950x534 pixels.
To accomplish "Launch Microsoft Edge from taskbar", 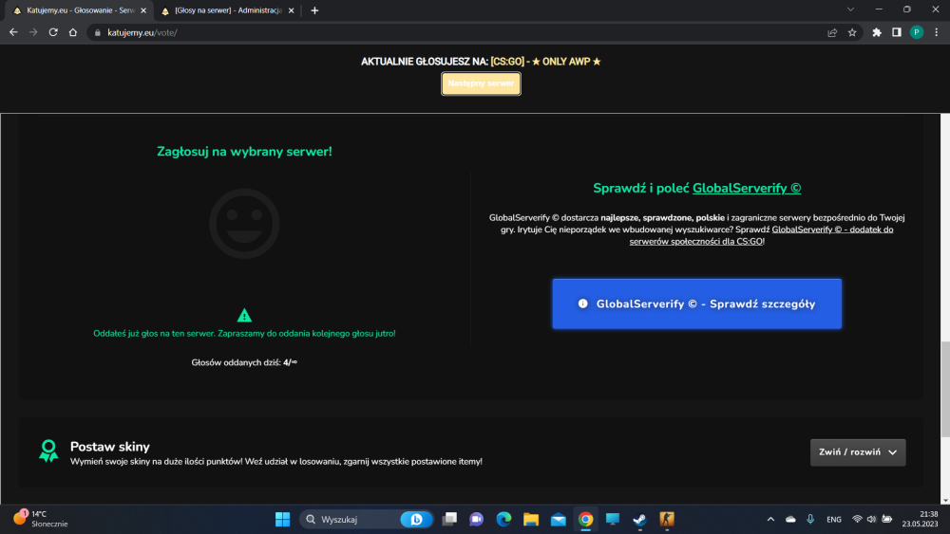I will [x=503, y=519].
